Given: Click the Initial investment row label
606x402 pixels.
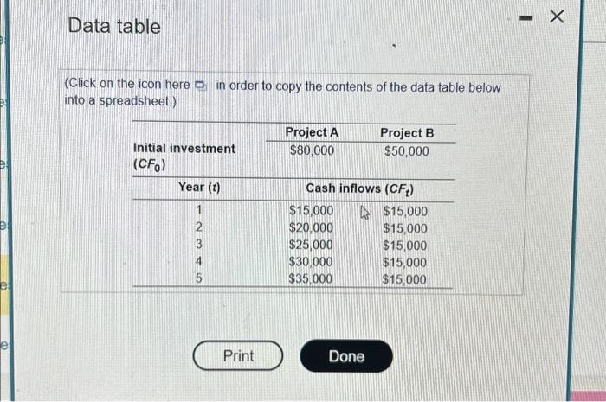Looking at the screenshot, I should (x=184, y=149).
